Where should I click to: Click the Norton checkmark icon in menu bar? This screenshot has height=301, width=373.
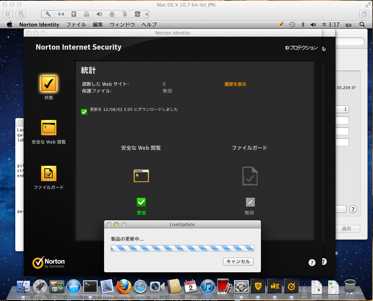pyautogui.click(x=281, y=25)
